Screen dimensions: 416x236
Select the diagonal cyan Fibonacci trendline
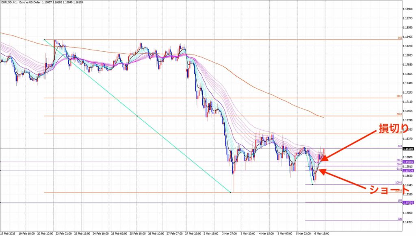(137, 116)
